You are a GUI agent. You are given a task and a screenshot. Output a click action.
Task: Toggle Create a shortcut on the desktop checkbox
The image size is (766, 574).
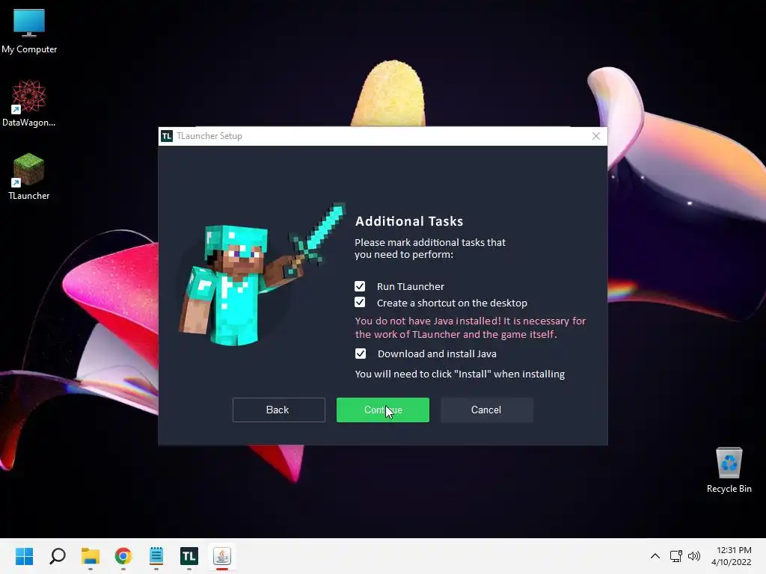(x=360, y=302)
